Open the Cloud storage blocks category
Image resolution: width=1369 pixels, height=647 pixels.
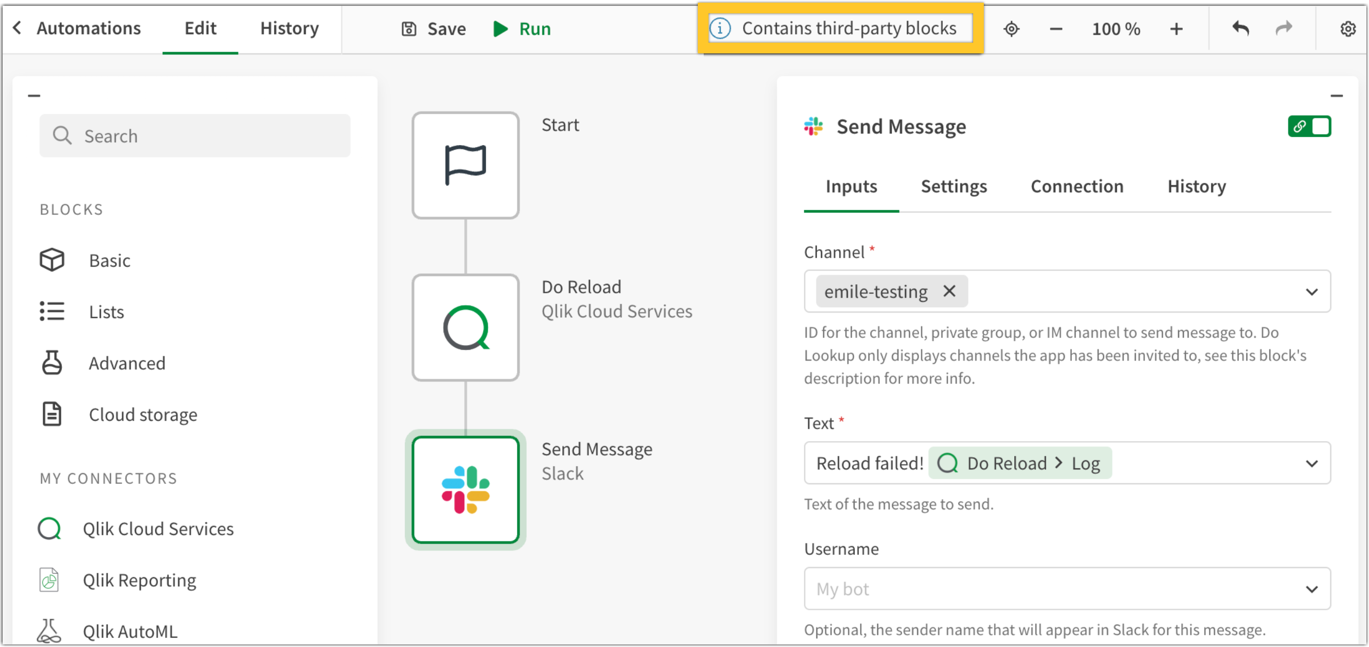tap(142, 414)
